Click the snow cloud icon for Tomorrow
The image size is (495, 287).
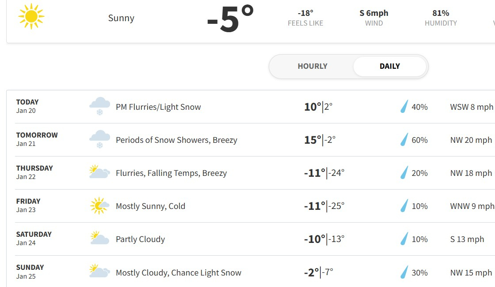tap(100, 139)
